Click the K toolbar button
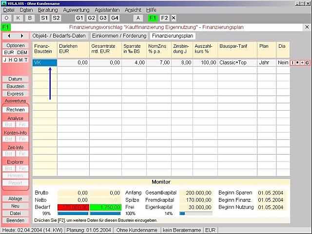Screen dimensions: 312x234 pos(18,18)
